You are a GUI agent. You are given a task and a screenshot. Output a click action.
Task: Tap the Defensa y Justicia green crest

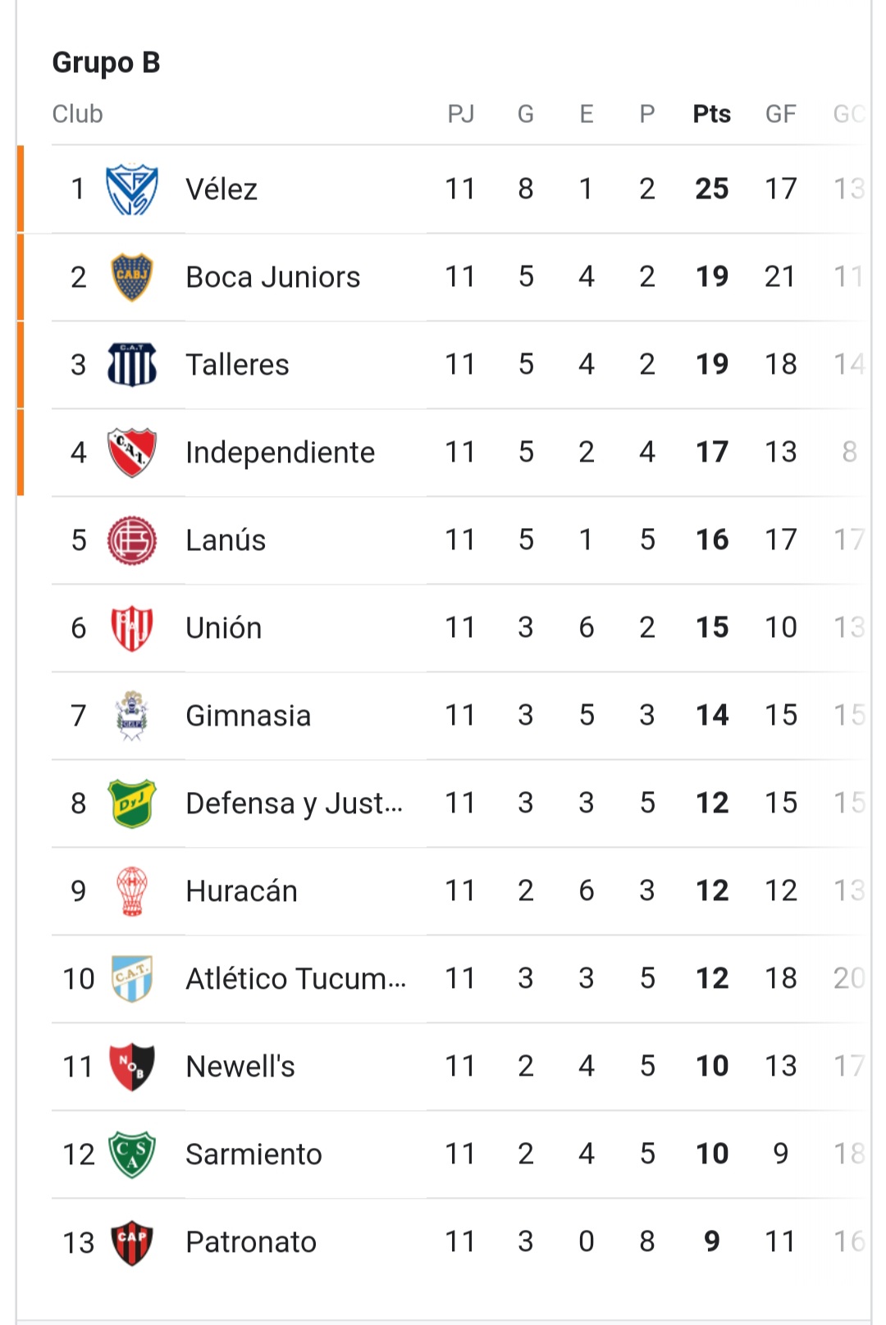coord(132,804)
